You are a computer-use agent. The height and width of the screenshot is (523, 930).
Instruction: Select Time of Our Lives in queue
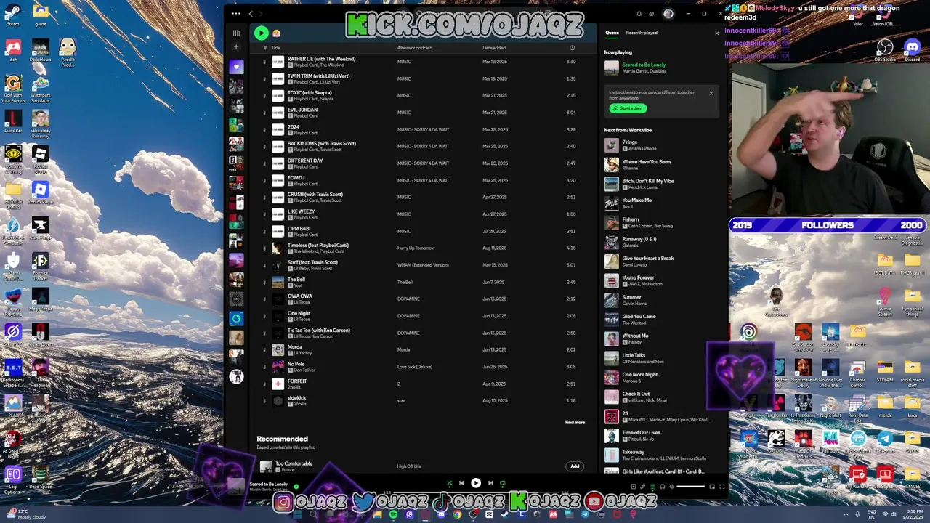661,435
